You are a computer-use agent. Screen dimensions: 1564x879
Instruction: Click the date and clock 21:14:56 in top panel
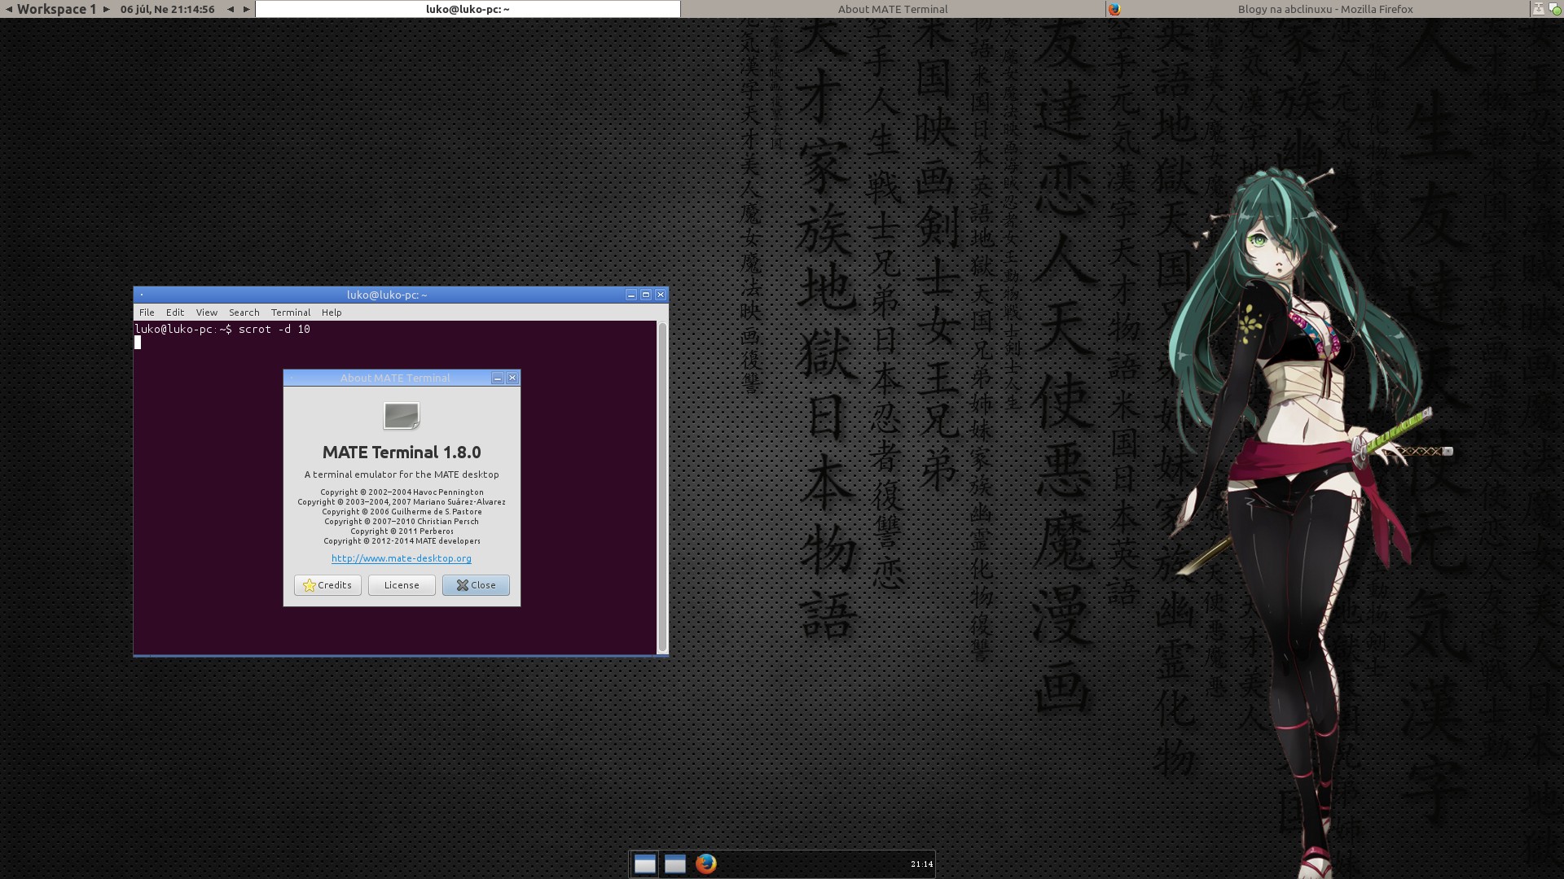pos(167,9)
